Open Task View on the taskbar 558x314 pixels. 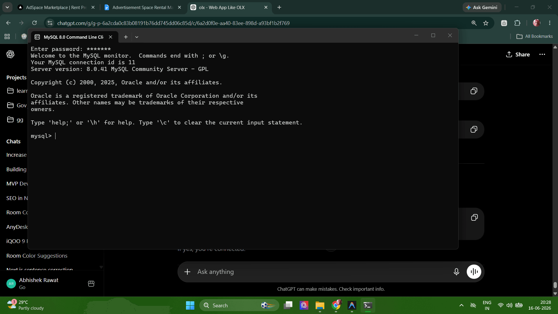pos(288,306)
